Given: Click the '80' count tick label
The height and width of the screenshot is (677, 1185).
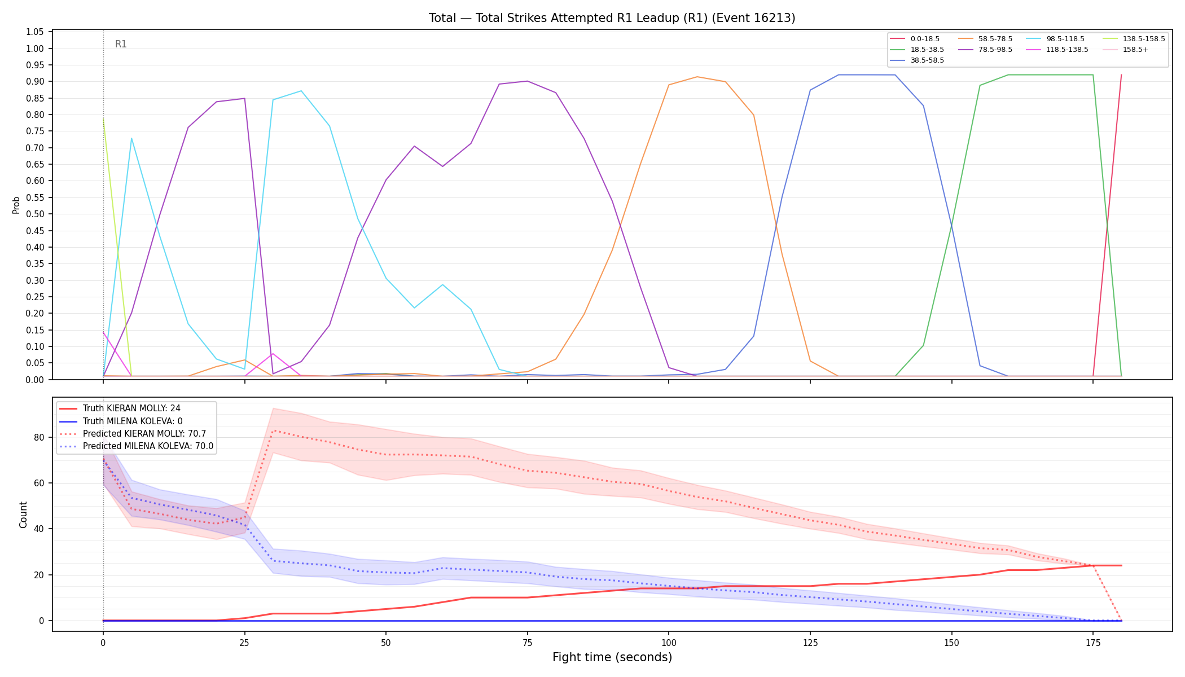Looking at the screenshot, I should point(39,437).
